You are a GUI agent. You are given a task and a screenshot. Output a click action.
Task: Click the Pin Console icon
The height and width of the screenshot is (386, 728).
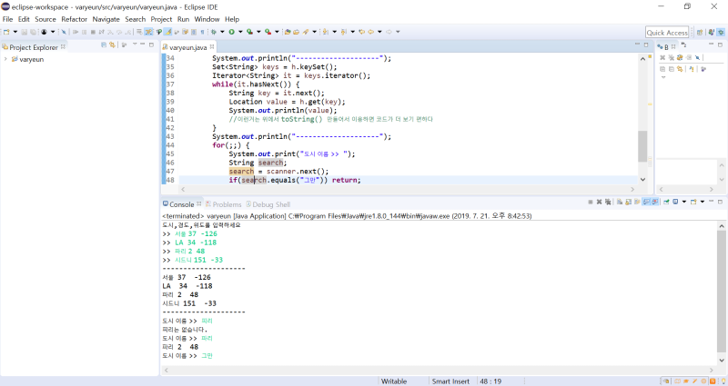(x=666, y=202)
